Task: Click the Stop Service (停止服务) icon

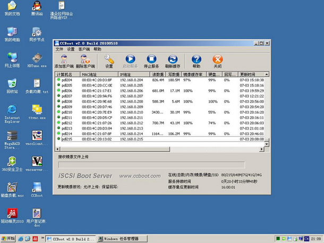Action: click(151, 62)
